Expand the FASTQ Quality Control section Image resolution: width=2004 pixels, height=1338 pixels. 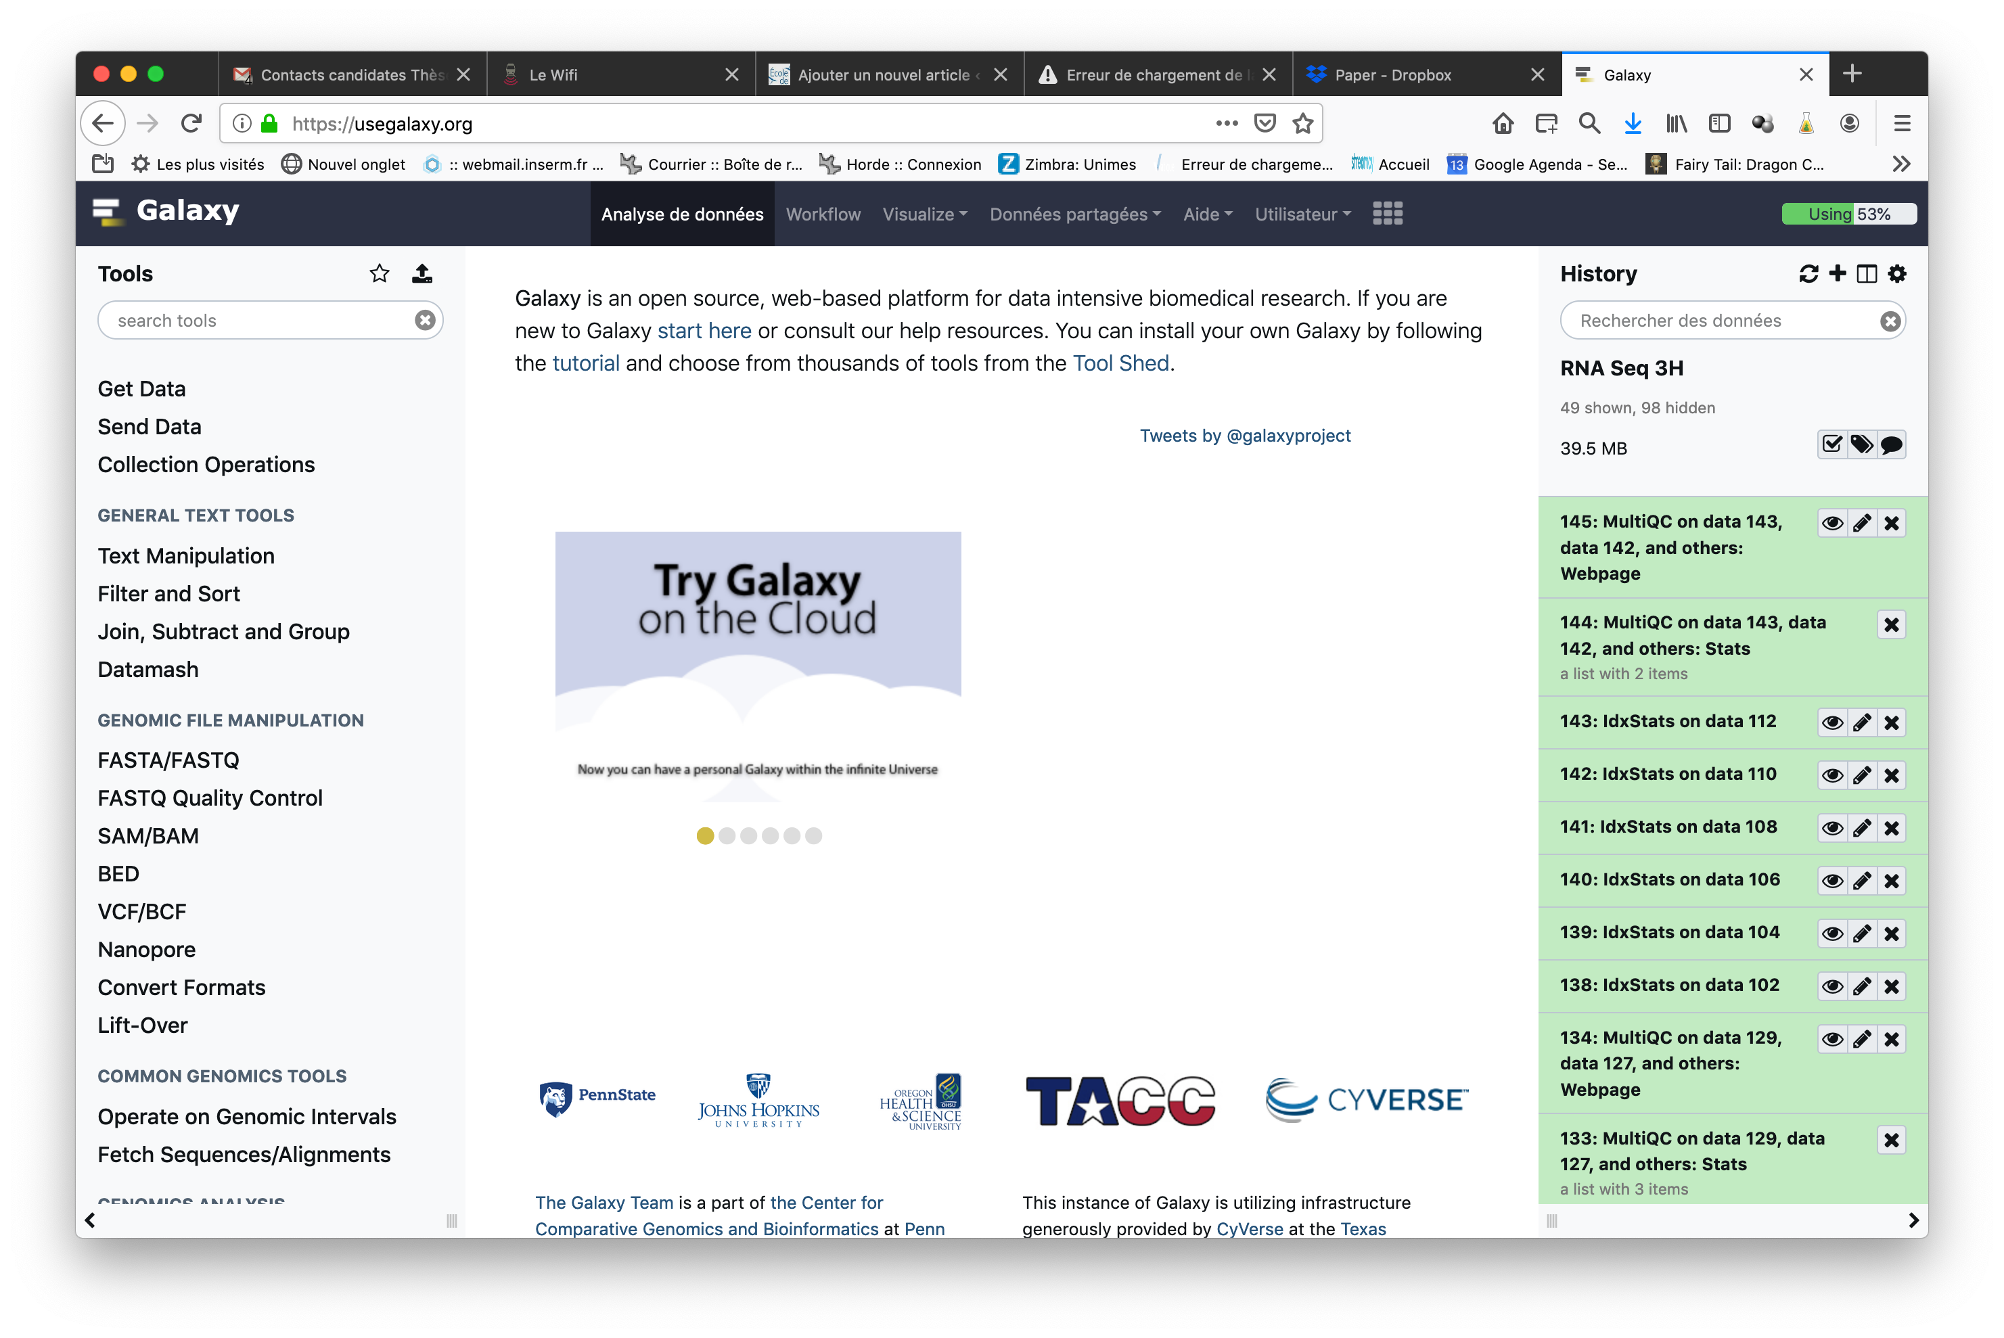click(x=210, y=799)
